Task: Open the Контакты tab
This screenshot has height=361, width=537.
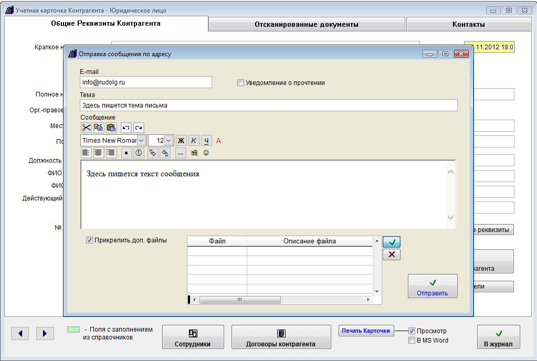Action: (x=468, y=24)
